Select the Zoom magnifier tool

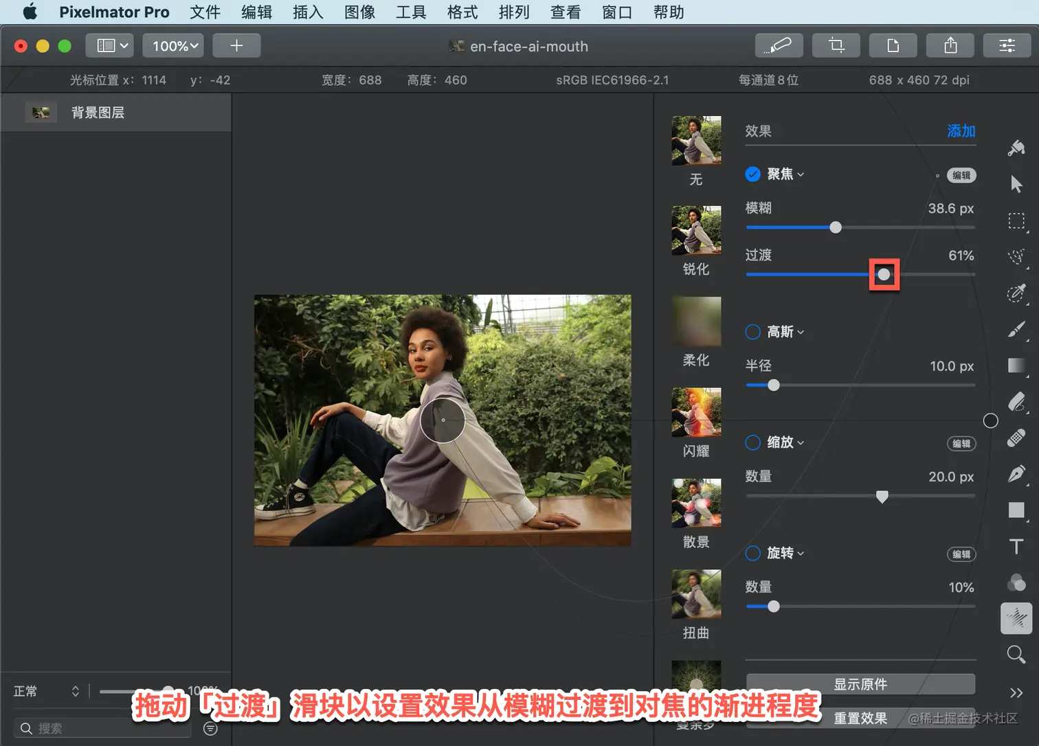point(1016,655)
